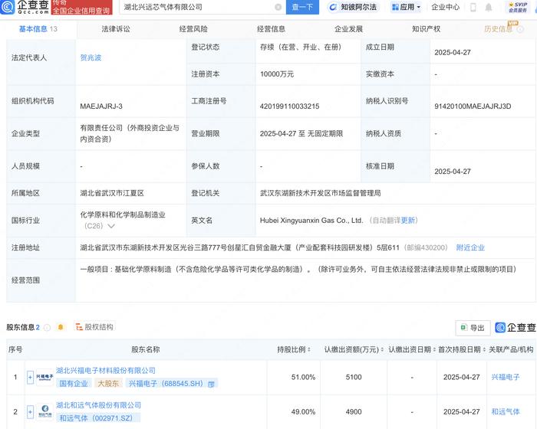This screenshot has height=429, width=537.
Task: Click the 大股东 tag
Action: pos(108,384)
